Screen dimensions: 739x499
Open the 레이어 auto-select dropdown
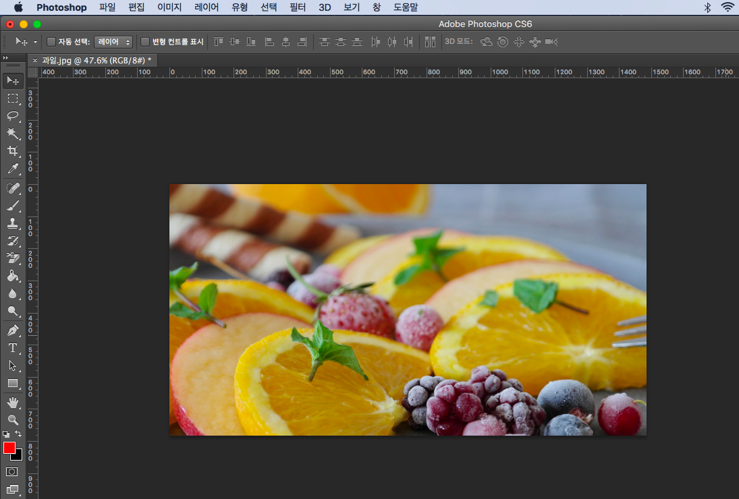coord(113,42)
